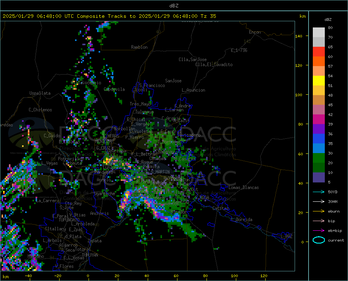Click the magenta 42 dBZ color swatch
This screenshot has height=281, width=348.
tap(319, 119)
